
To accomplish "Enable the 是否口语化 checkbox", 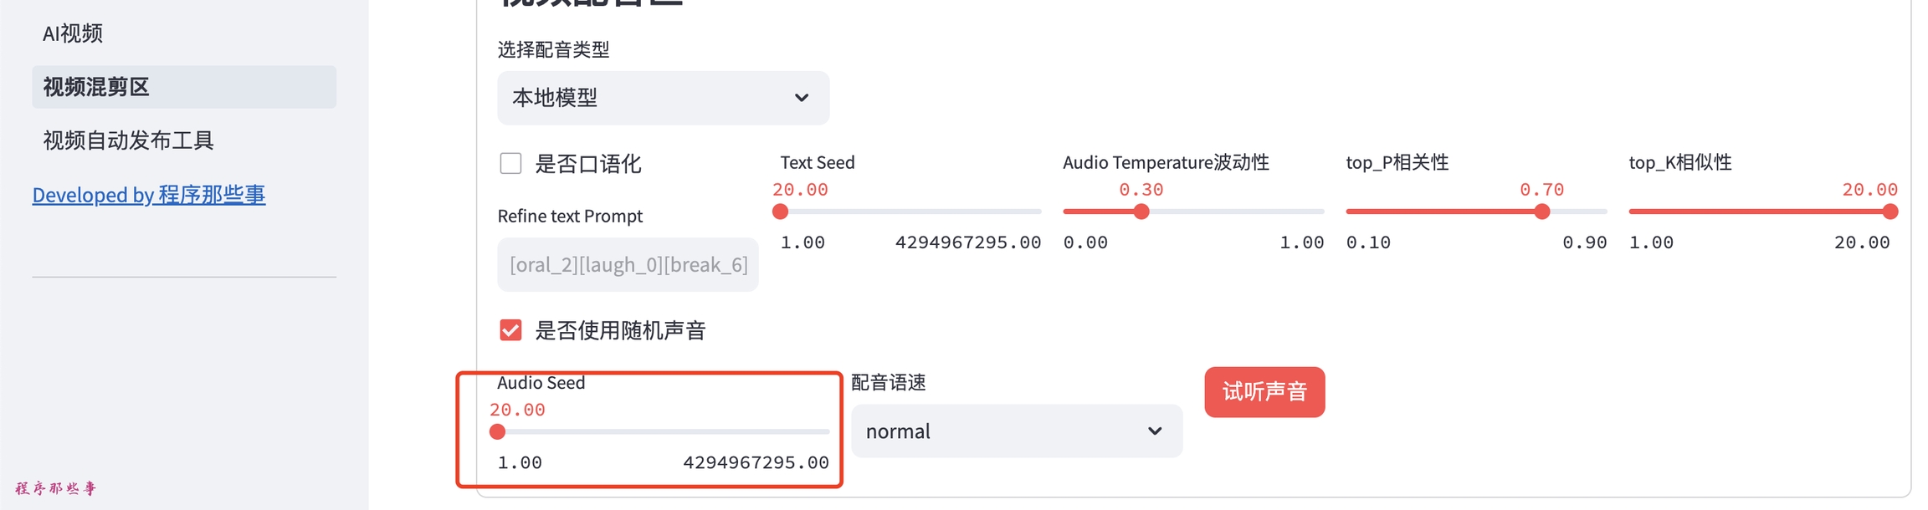I will tap(510, 163).
